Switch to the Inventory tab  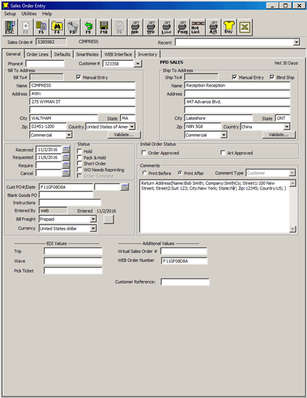click(148, 55)
